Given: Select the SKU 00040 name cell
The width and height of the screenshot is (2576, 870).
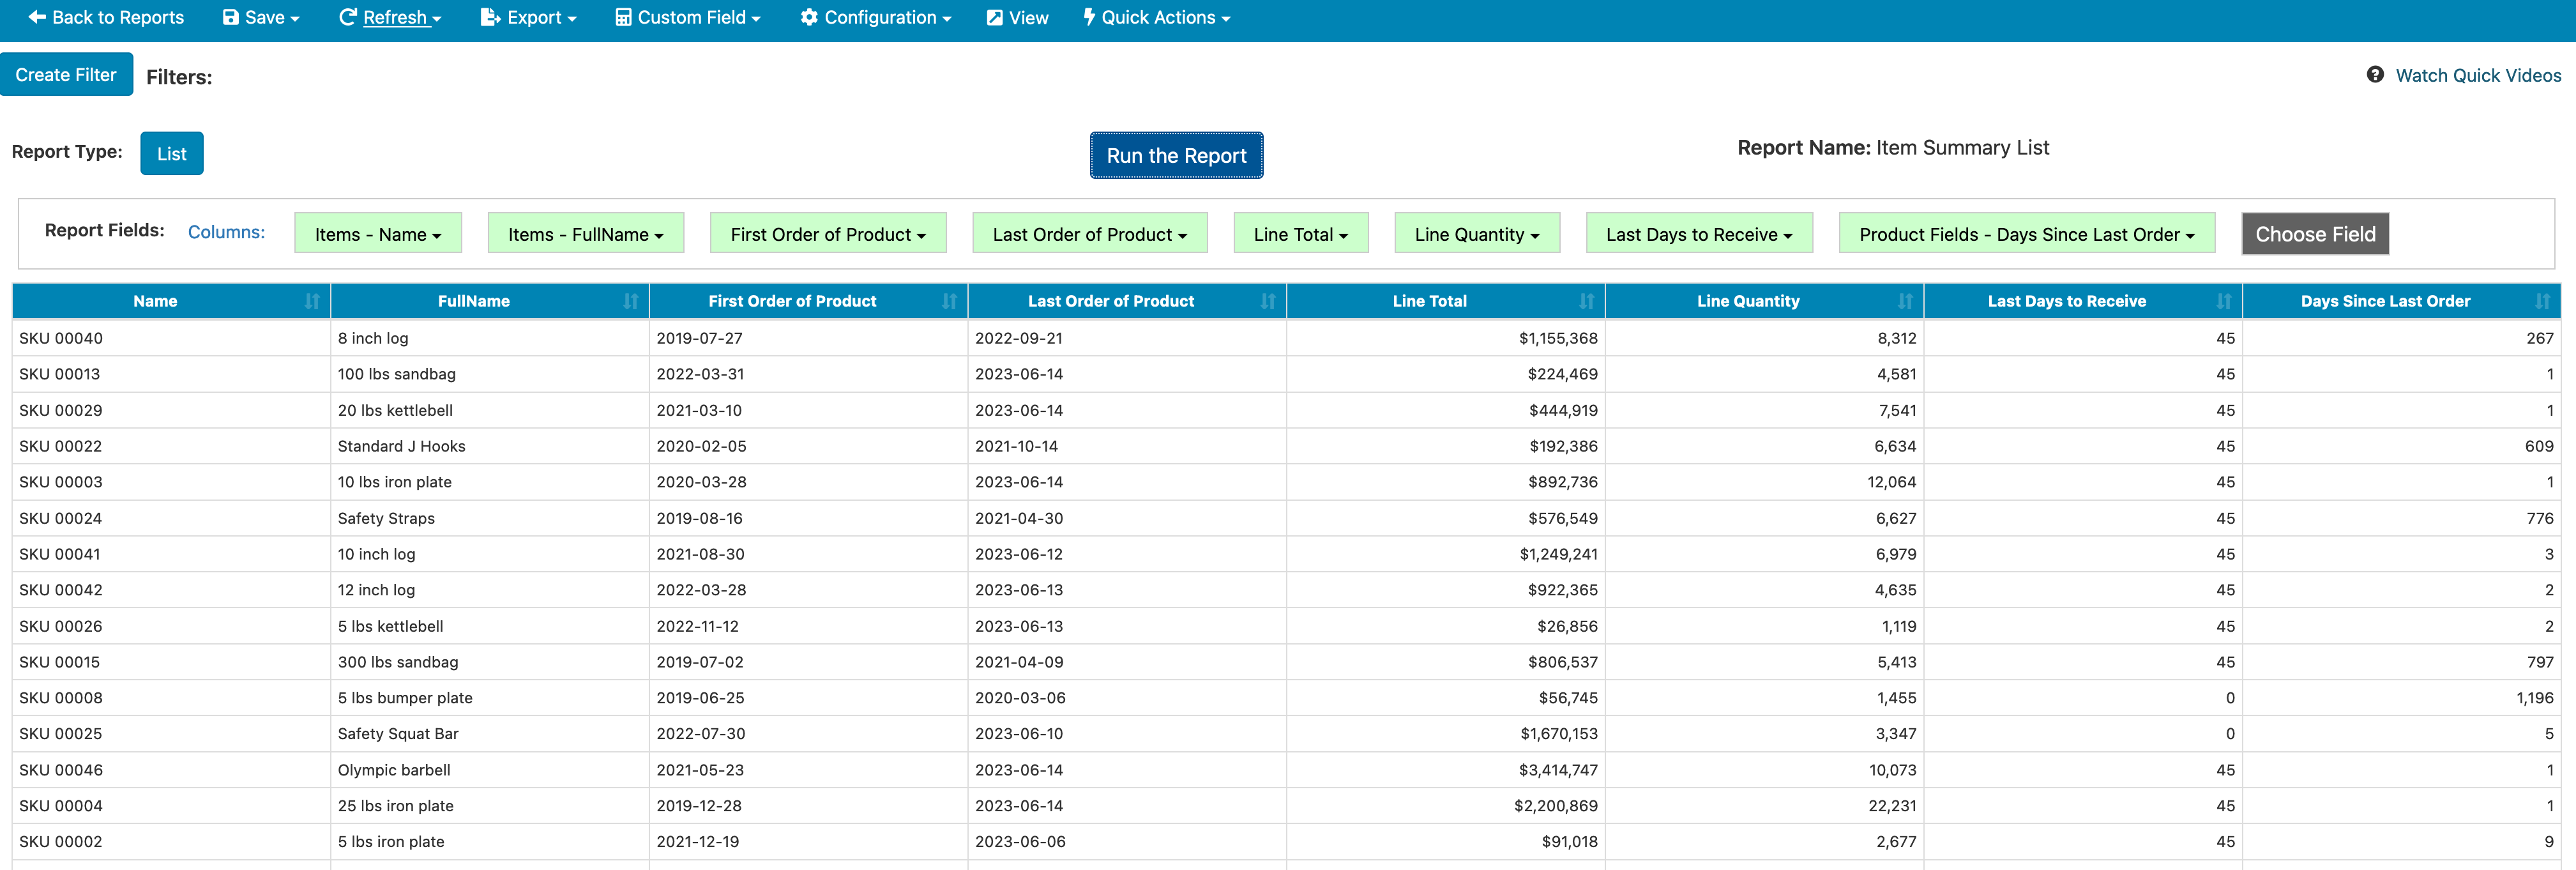Looking at the screenshot, I should click(x=61, y=338).
